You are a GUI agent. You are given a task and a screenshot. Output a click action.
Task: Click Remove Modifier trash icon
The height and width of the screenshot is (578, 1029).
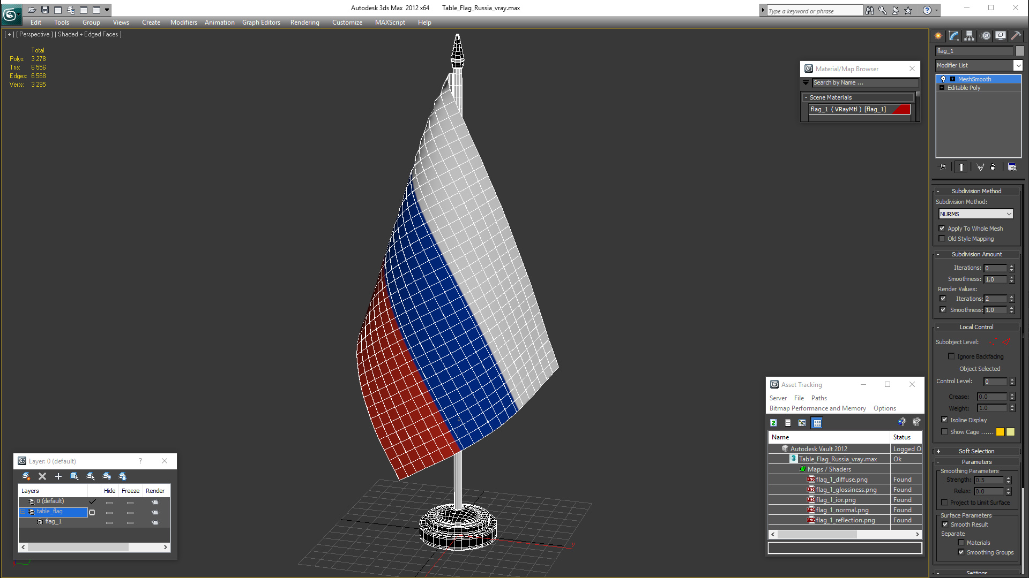993,167
